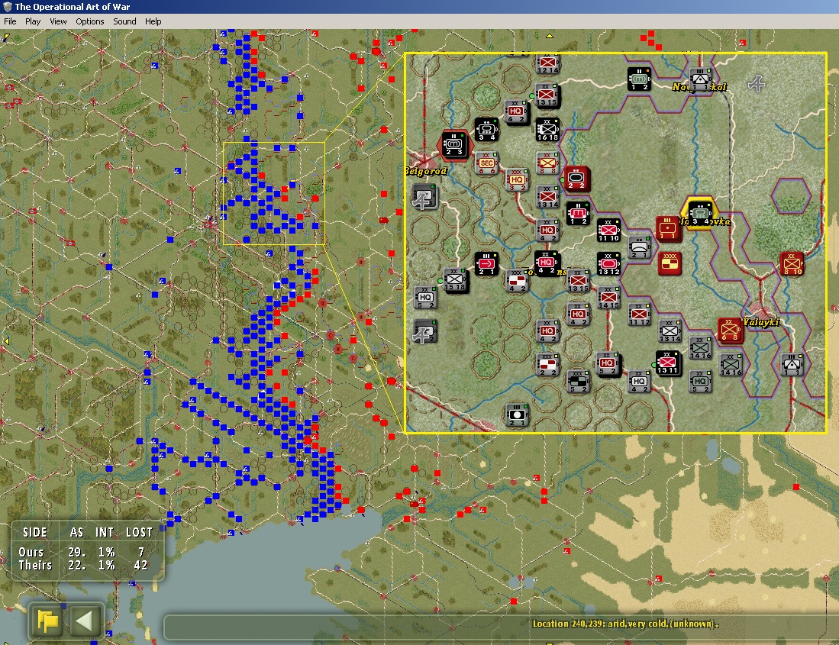Select the red infantry counter marked 6 8
The width and height of the screenshot is (839, 645).
(730, 329)
